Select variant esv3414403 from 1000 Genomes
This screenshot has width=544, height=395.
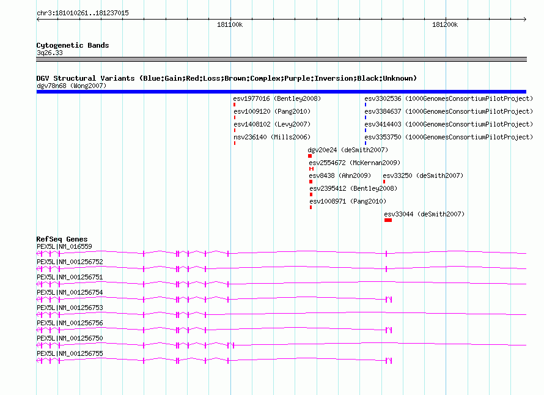[x=449, y=124]
